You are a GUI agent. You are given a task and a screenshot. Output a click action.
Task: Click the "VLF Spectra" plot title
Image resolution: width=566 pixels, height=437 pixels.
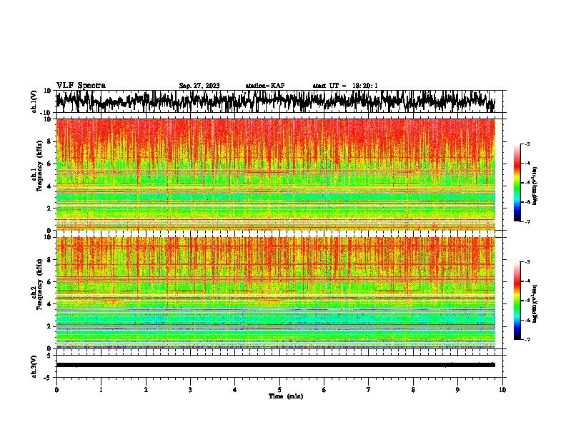point(81,86)
